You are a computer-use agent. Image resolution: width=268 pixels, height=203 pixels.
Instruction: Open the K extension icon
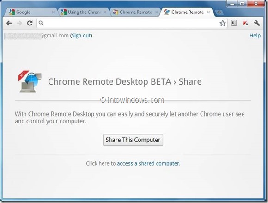(x=234, y=23)
